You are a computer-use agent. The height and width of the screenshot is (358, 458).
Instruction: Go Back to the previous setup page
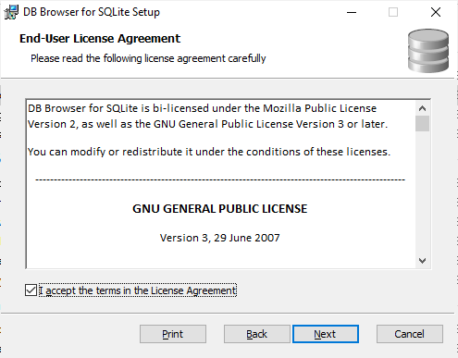coord(257,334)
